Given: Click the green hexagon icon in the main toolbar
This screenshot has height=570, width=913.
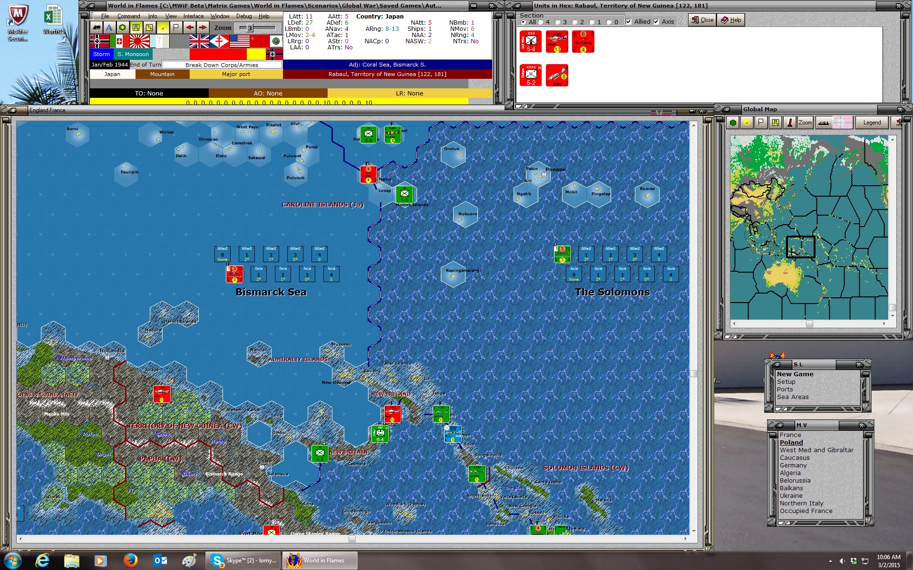Looking at the screenshot, I should click(x=123, y=28).
